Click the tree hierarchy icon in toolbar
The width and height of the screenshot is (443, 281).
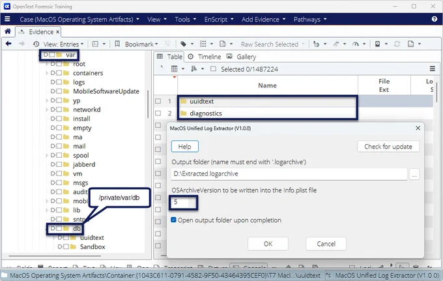point(316,44)
